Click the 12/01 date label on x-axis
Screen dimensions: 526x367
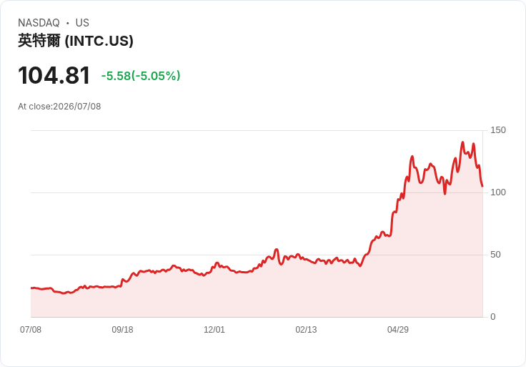pyautogui.click(x=214, y=329)
